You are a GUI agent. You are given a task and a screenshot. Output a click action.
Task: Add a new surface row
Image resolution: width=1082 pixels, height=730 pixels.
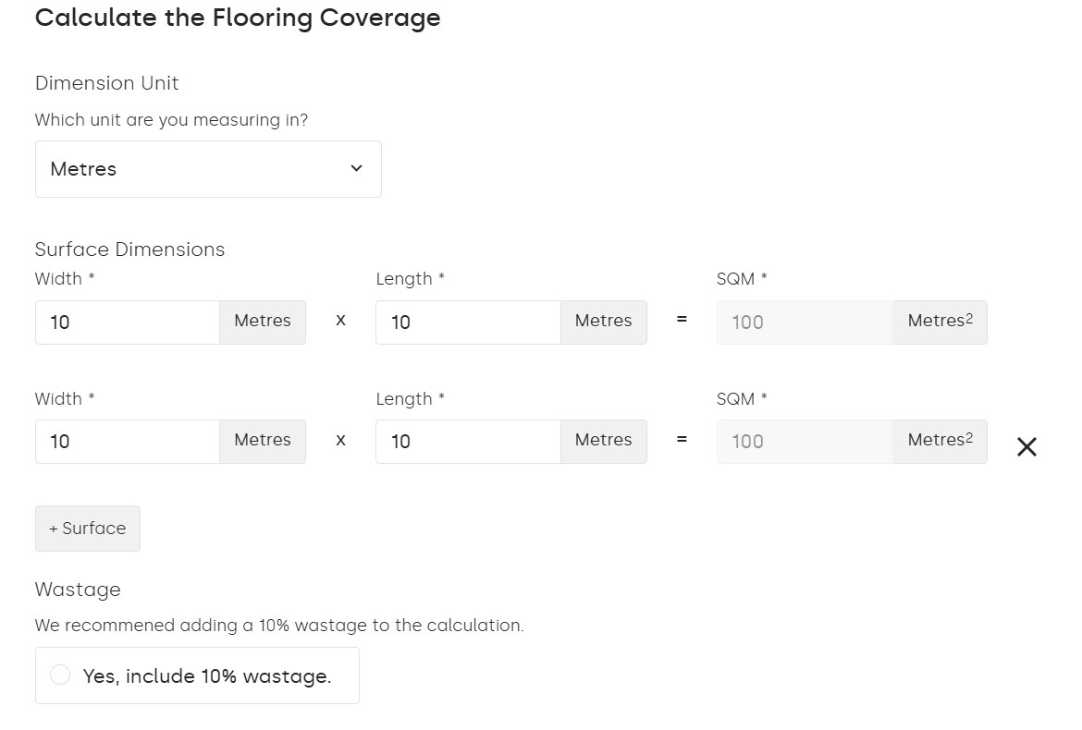pos(87,528)
